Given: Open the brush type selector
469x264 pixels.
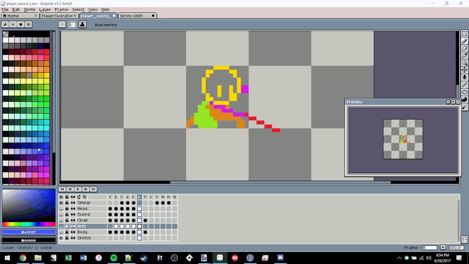Looking at the screenshot, I should (x=62, y=25).
